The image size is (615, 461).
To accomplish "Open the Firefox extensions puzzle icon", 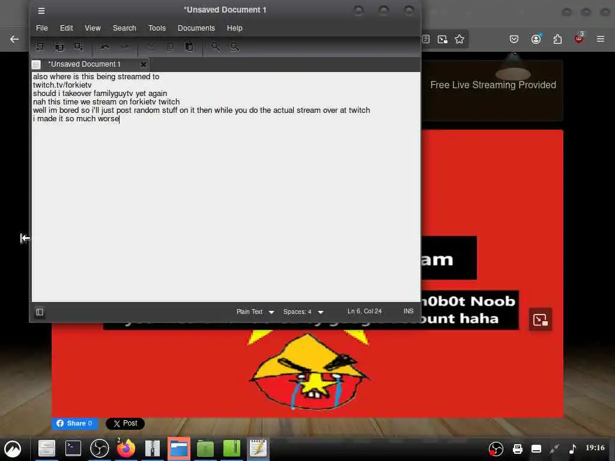I will (557, 39).
